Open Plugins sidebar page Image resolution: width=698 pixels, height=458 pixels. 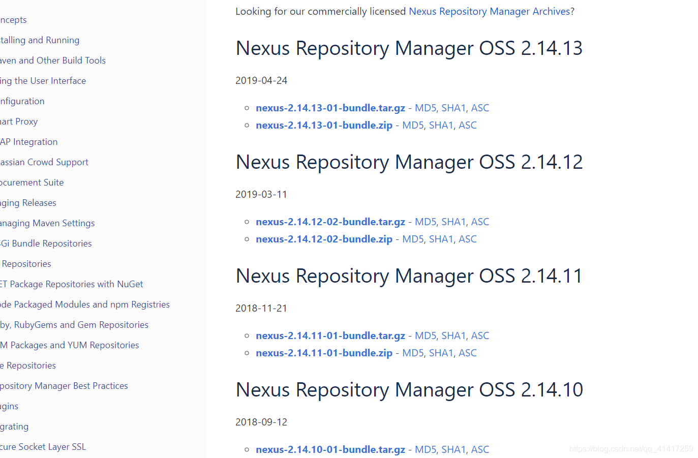click(x=9, y=406)
